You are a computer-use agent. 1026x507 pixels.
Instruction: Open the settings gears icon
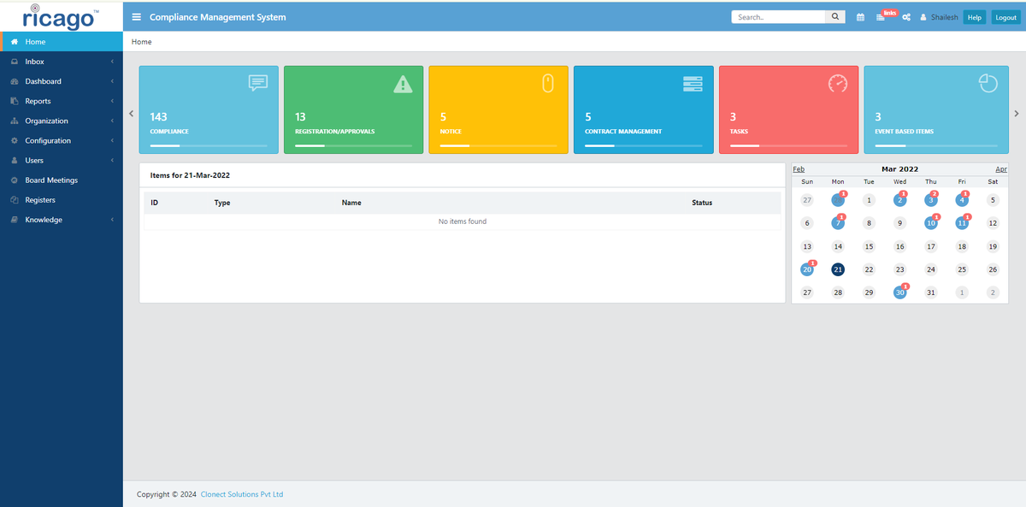(906, 17)
